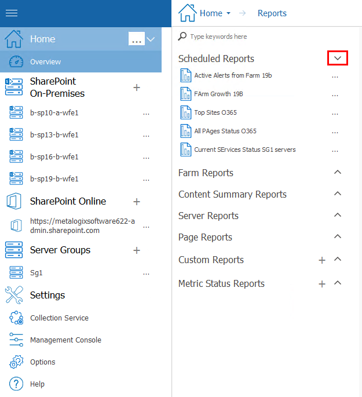Open the metalogixsoftware622-admin.sharepoint.com tenant

82,225
